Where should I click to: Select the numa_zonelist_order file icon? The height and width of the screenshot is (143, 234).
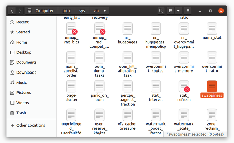tap(71, 57)
